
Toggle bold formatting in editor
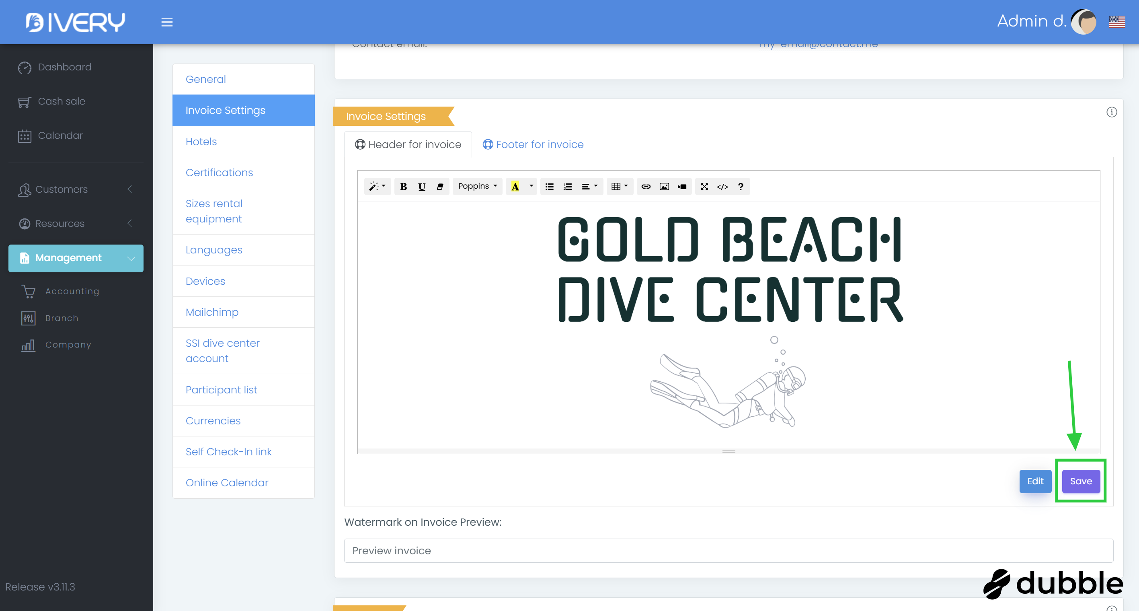coord(403,186)
